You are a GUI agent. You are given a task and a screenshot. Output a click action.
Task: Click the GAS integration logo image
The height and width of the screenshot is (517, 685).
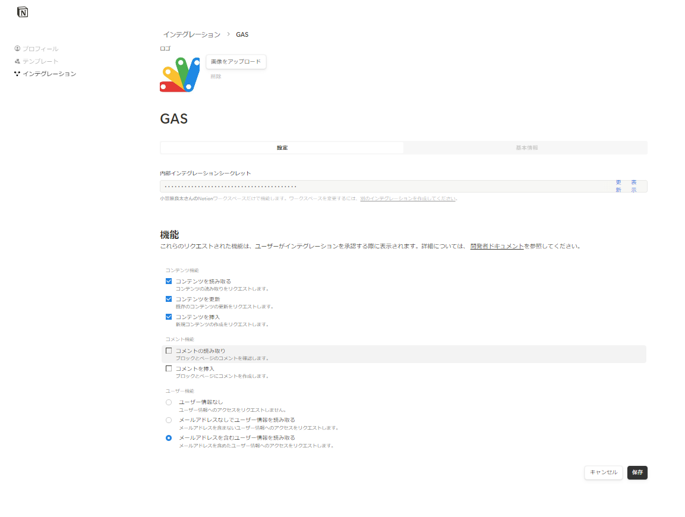(179, 75)
